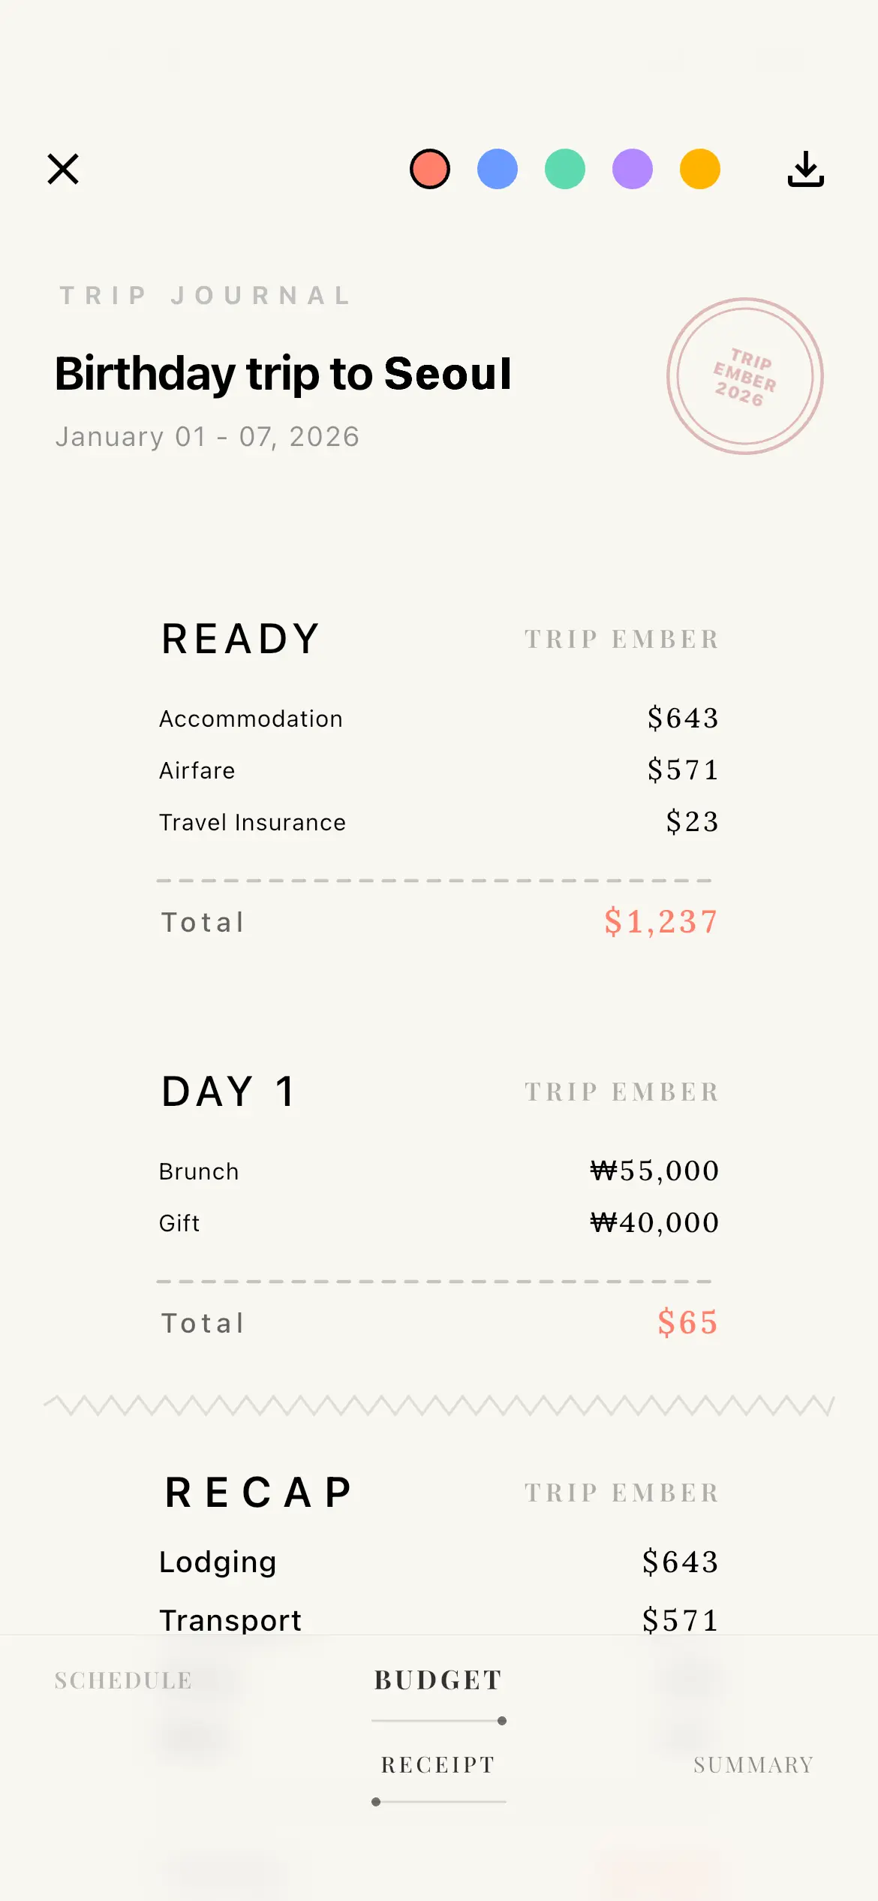Open the Schedule tab

(x=123, y=1680)
